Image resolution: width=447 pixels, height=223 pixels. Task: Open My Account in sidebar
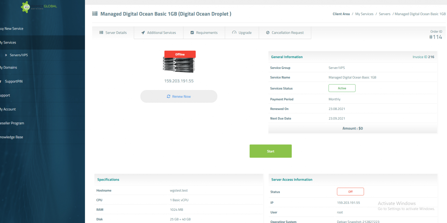[42, 109]
